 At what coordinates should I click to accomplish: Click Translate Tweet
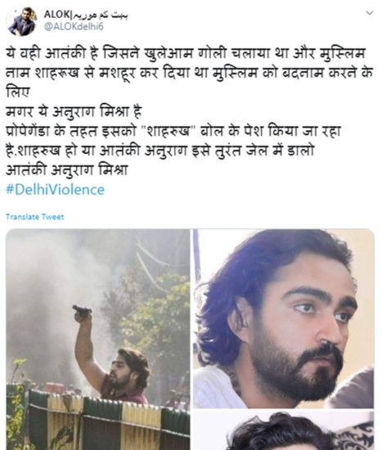point(34,217)
